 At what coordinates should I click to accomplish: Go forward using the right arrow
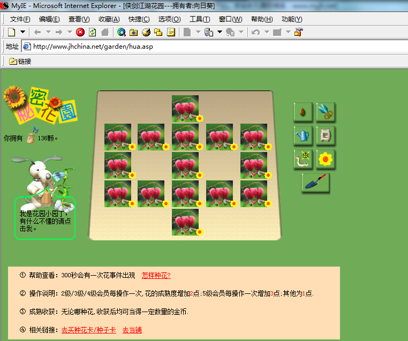[x=59, y=32]
